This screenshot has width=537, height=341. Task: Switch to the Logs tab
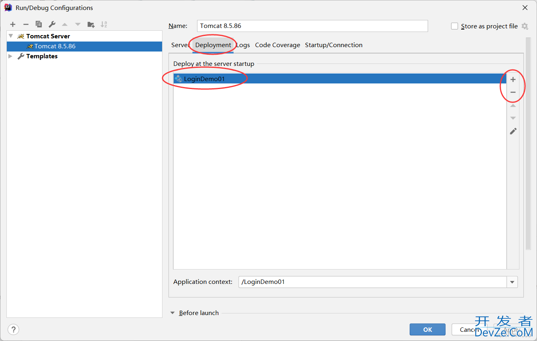click(x=243, y=45)
